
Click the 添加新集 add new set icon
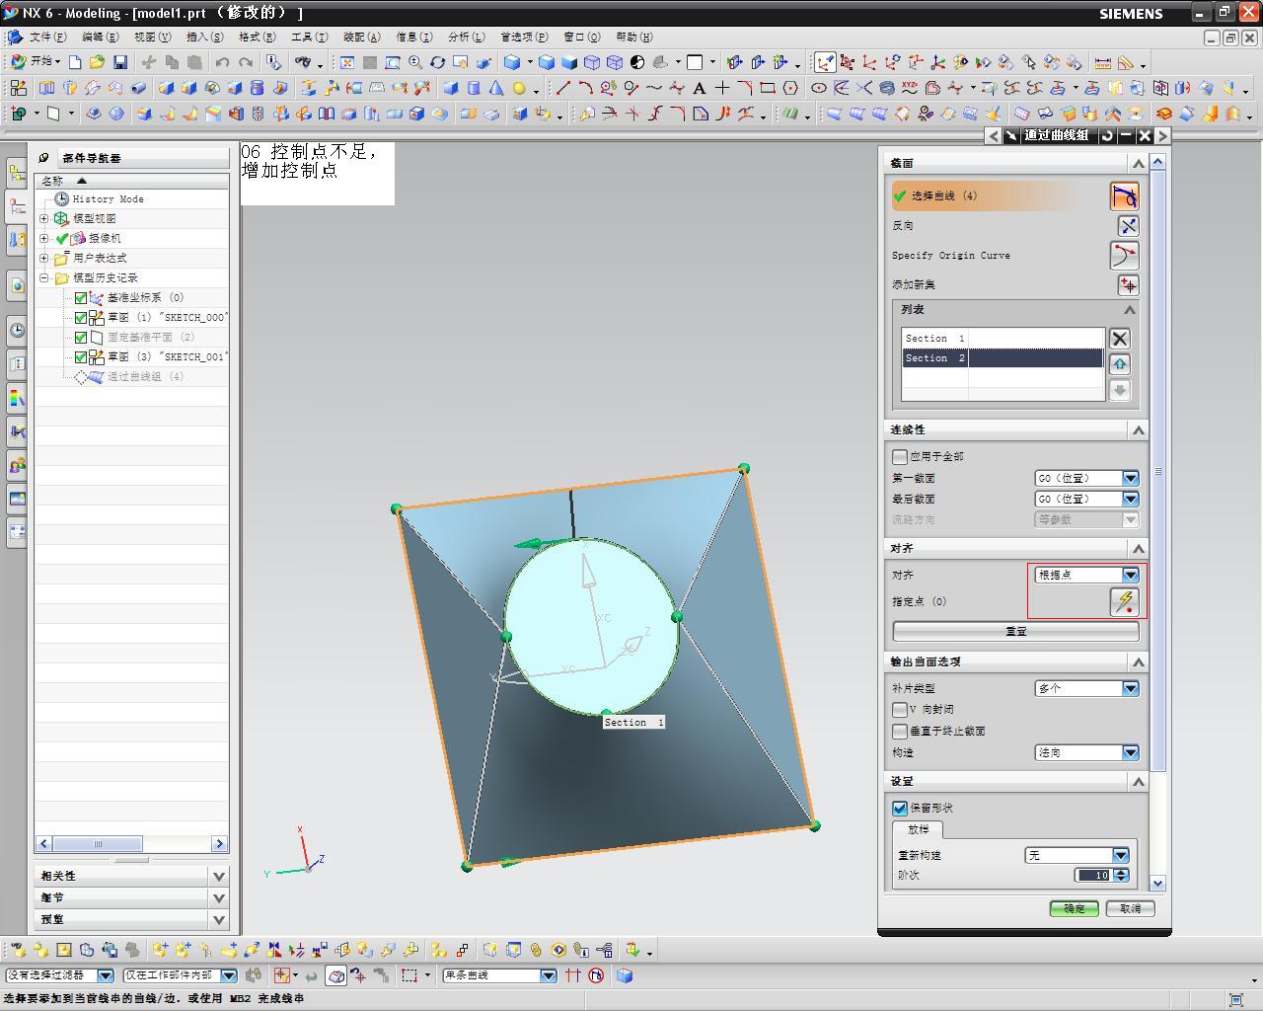[1128, 285]
